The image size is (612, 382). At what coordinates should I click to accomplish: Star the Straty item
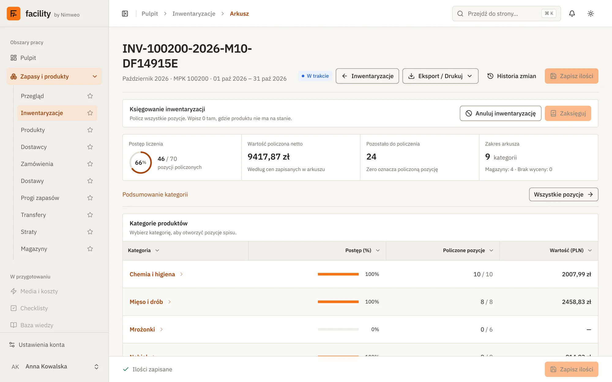coord(90,232)
